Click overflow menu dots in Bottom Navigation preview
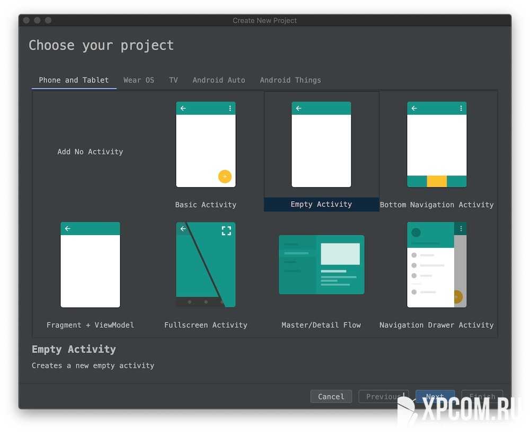 tap(461, 109)
